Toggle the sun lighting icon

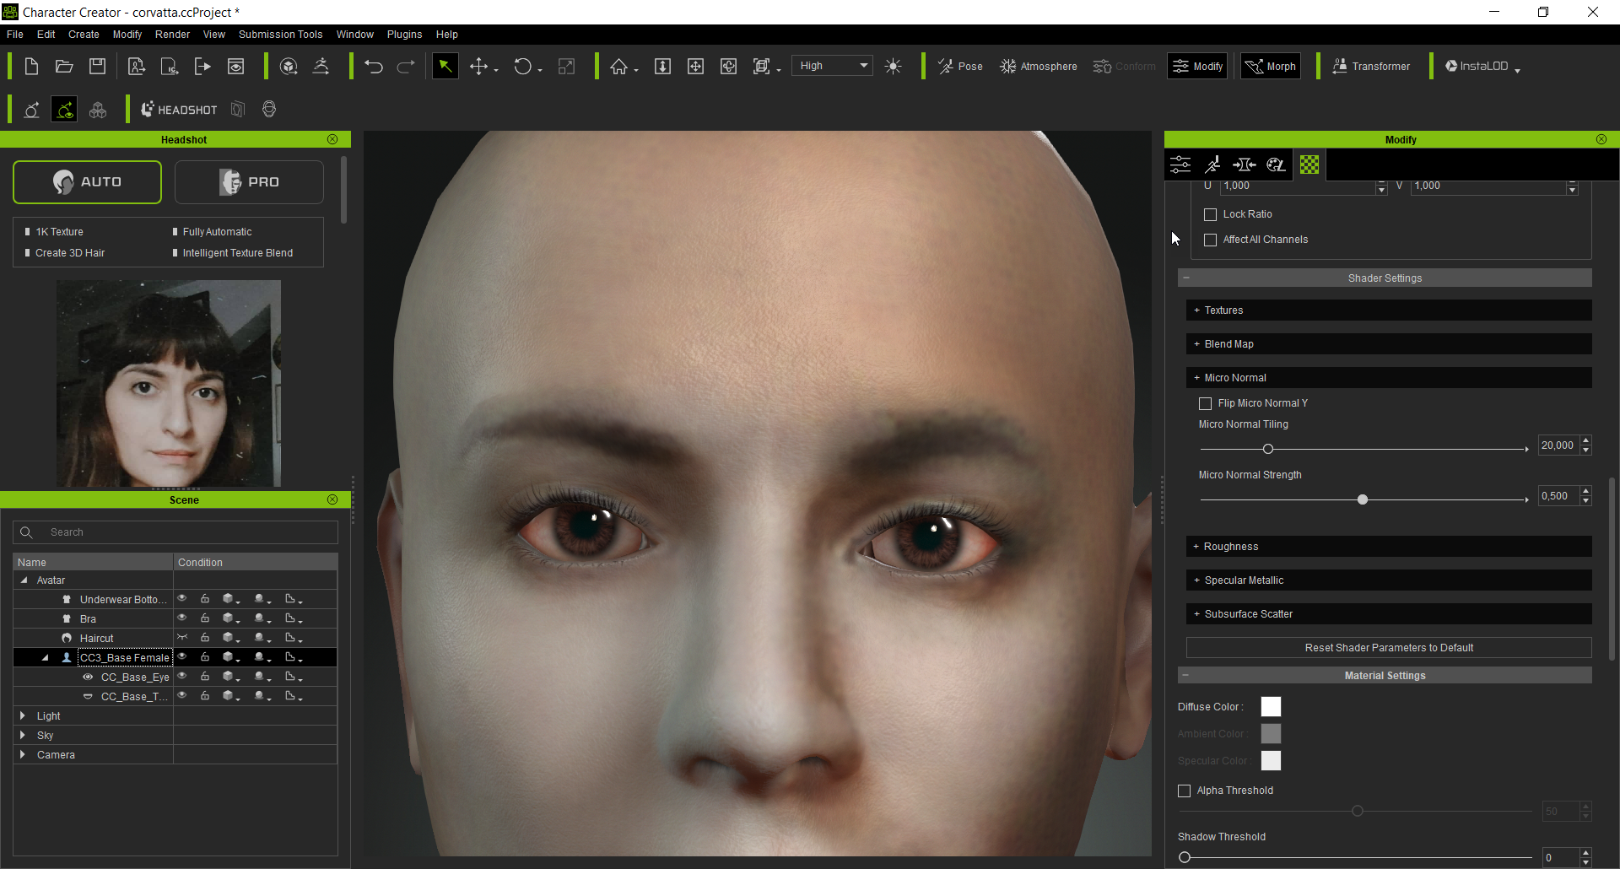pos(894,67)
